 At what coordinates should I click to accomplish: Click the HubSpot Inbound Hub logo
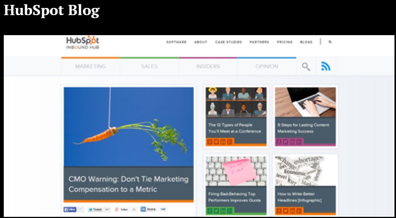coord(82,42)
